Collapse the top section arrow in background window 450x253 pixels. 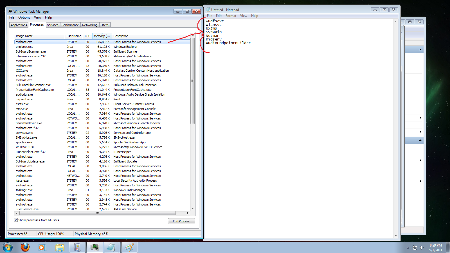coord(420,50)
